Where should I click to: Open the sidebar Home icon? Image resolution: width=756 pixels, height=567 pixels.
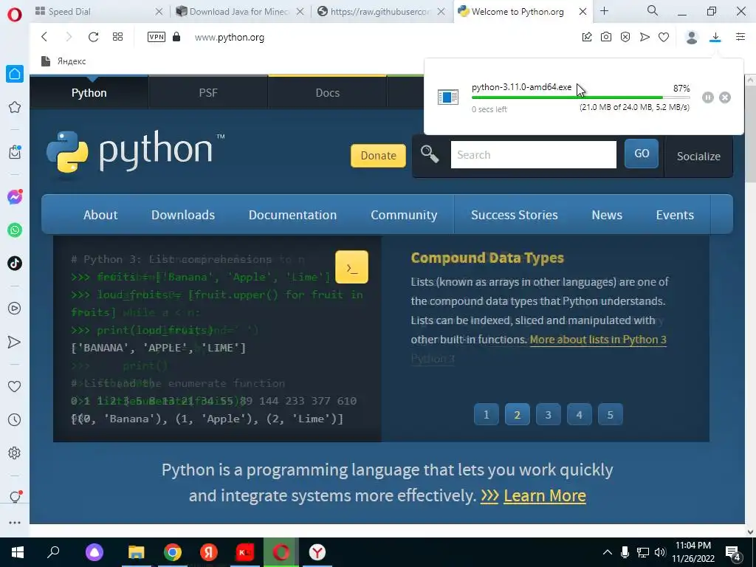point(15,74)
